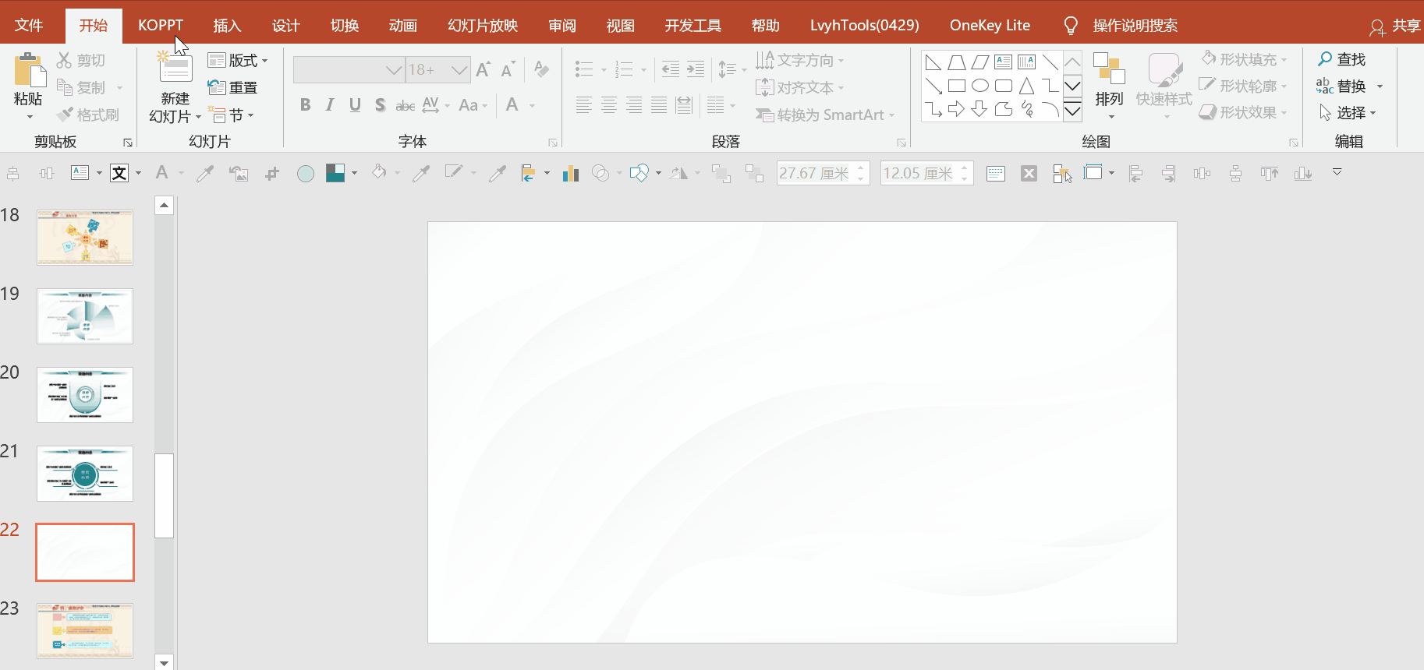Select slide 20 thumbnail
Image resolution: width=1424 pixels, height=670 pixels.
[x=85, y=394]
